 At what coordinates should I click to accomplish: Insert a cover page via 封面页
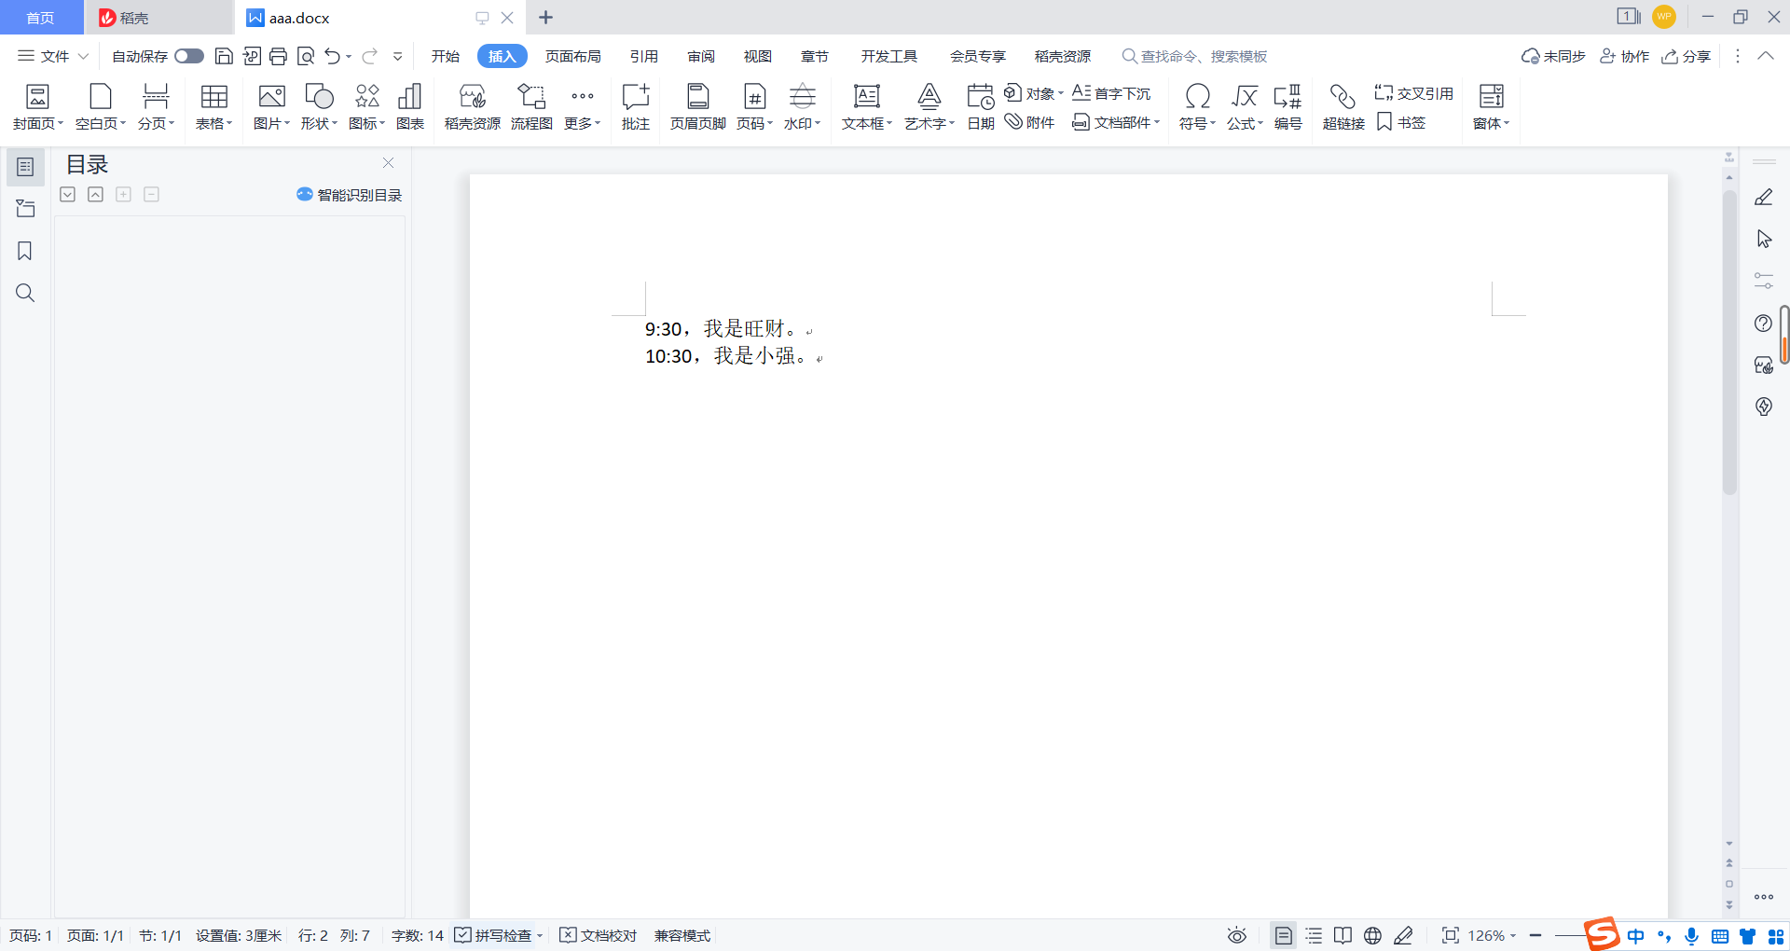[37, 106]
